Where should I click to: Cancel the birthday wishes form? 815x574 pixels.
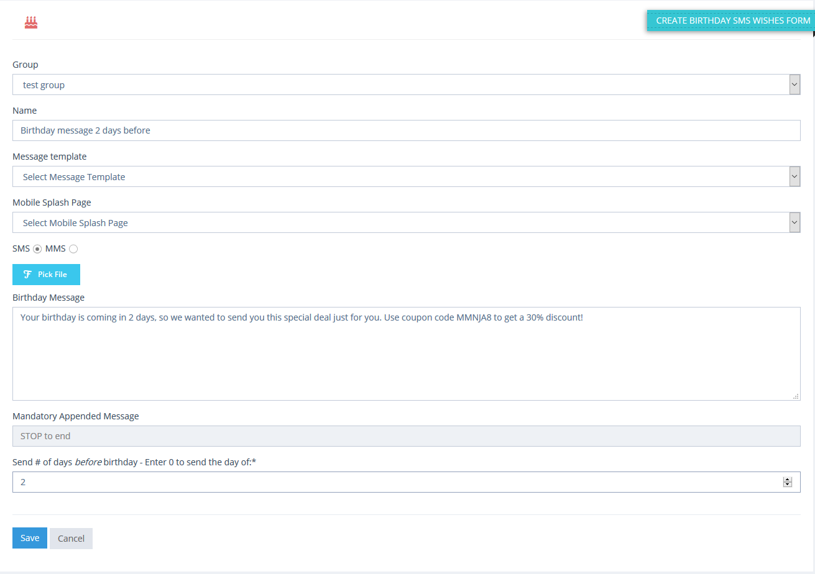[71, 539]
